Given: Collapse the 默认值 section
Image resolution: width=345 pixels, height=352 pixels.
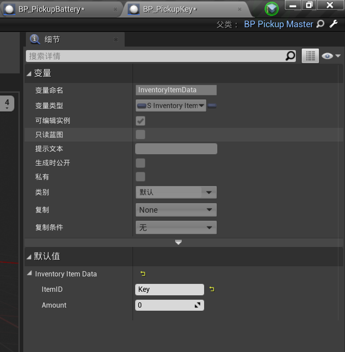Looking at the screenshot, I should coord(29,257).
